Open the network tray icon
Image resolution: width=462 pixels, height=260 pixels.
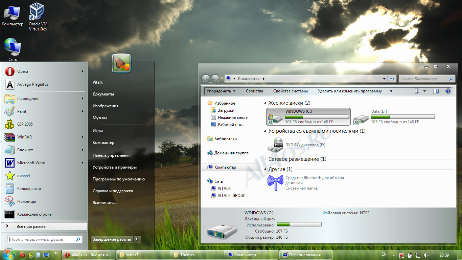pos(418,255)
